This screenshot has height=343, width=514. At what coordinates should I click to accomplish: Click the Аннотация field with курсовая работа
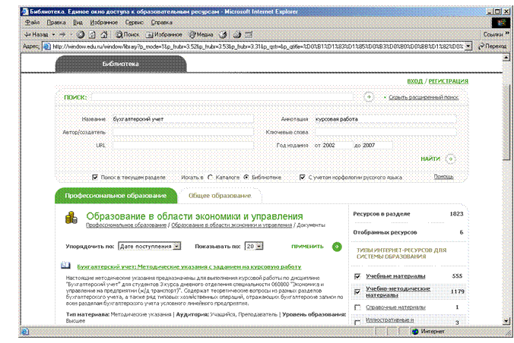385,119
